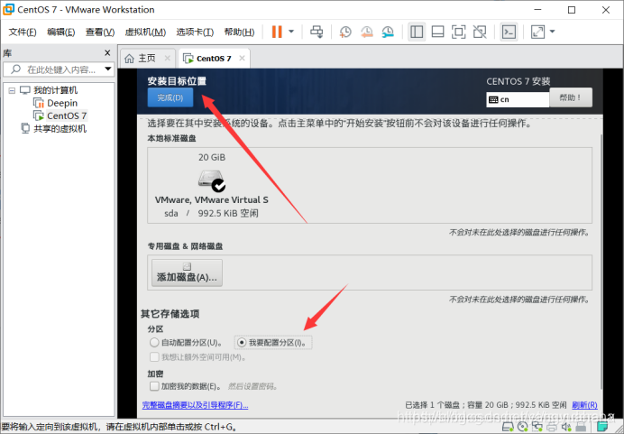624x434 pixels.
Task: Click the teal message log note icon
Action: pos(602,428)
